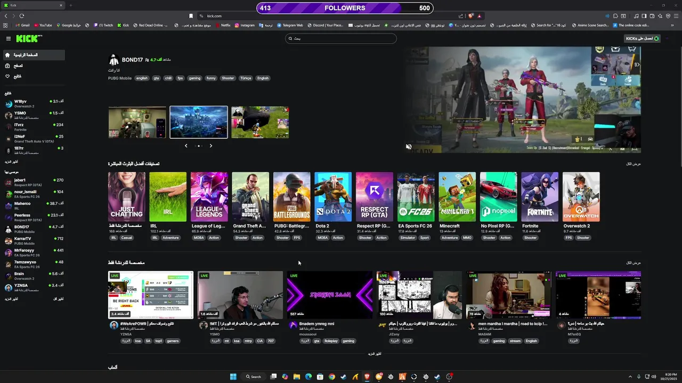The image size is (682, 383).
Task: Open recommended channel jaber1
Action: tap(34, 182)
